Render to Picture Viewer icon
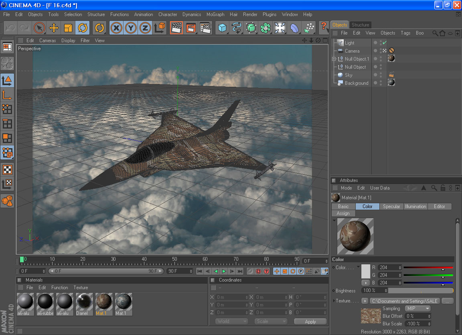462x335 pixels. pos(191,28)
